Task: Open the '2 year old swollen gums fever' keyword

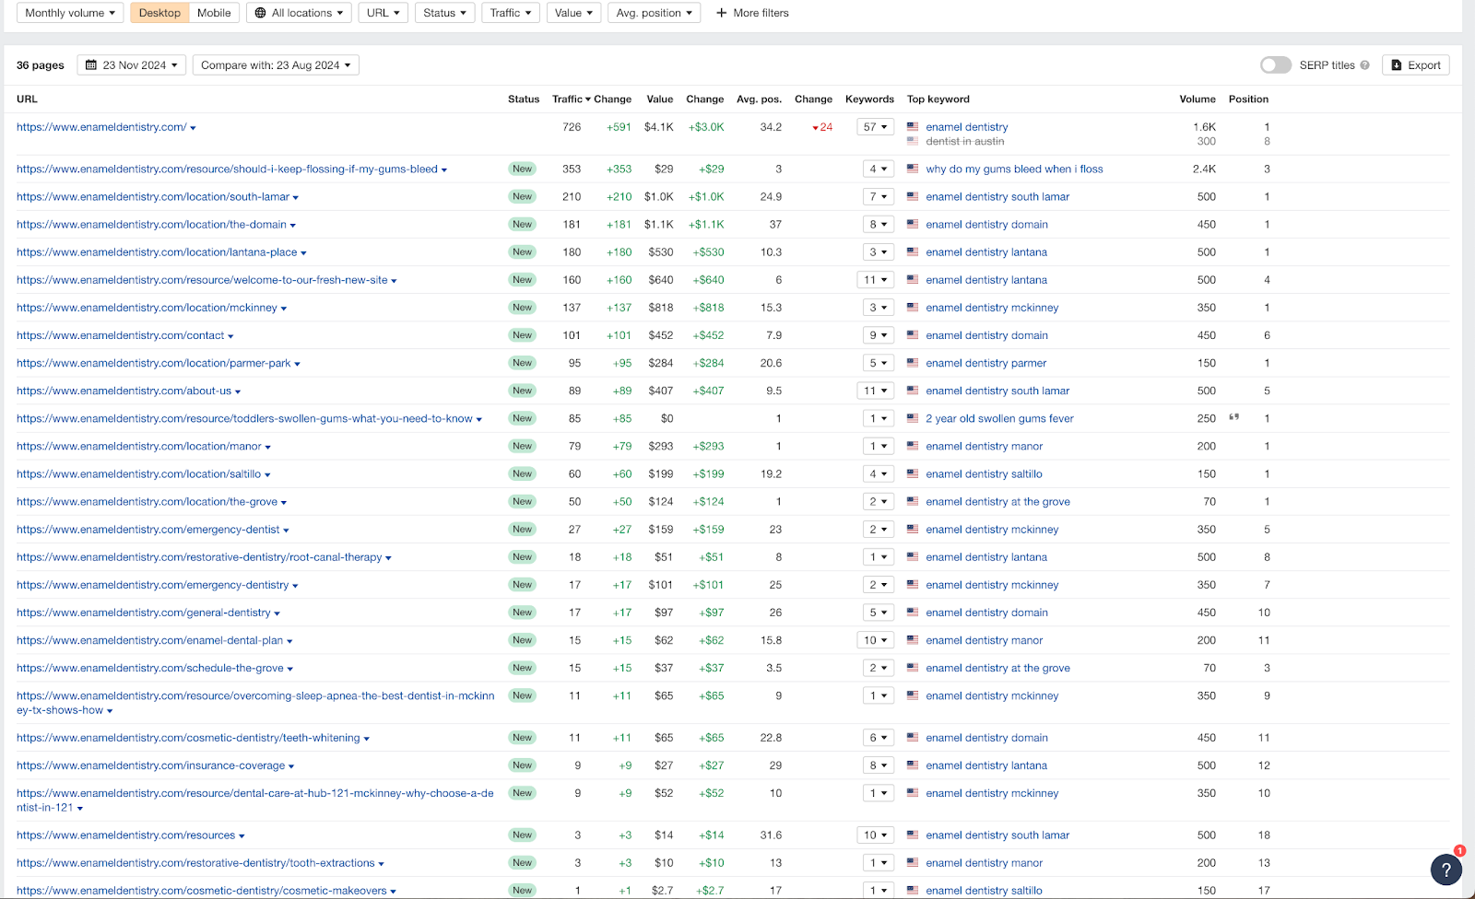Action: click(x=999, y=418)
